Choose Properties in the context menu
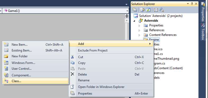 [x=111, y=93]
